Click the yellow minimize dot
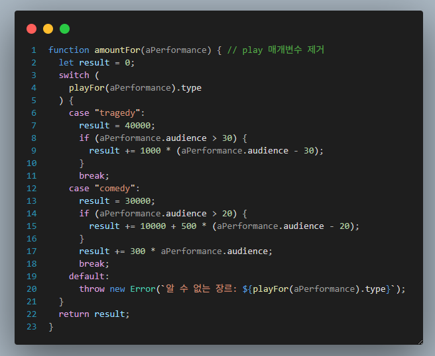This screenshot has height=356, width=435. click(48, 29)
